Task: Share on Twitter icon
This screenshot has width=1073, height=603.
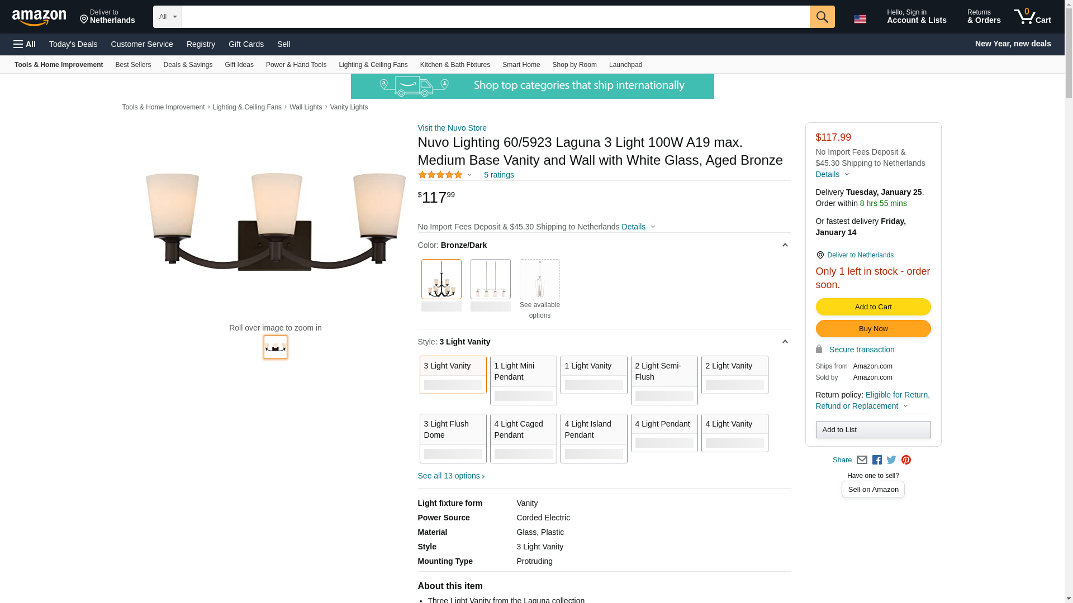Action: 891,460
